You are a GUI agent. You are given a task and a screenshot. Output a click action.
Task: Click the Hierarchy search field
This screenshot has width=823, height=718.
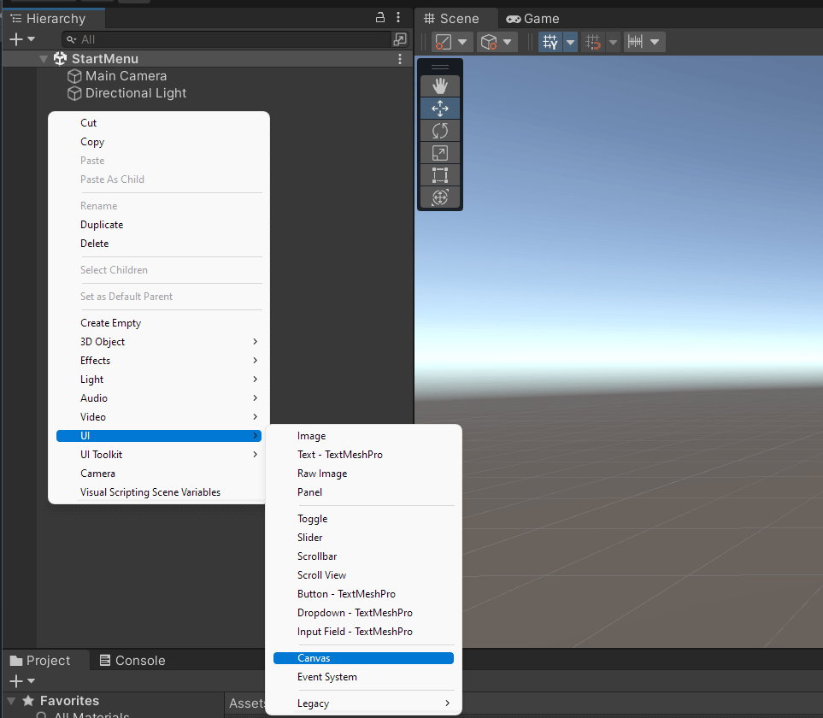(x=214, y=39)
